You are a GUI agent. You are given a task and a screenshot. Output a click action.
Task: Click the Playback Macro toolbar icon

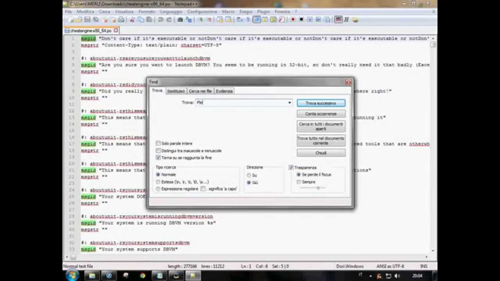[310, 20]
